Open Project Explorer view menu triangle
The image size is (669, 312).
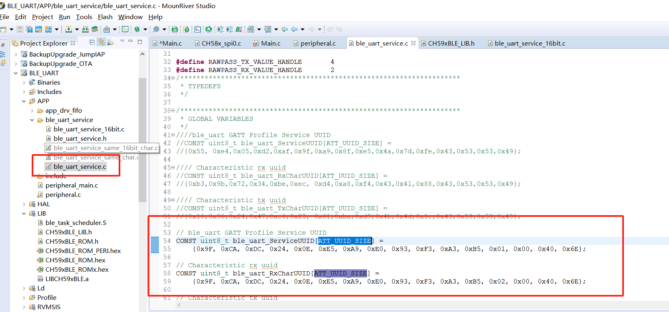(122, 41)
